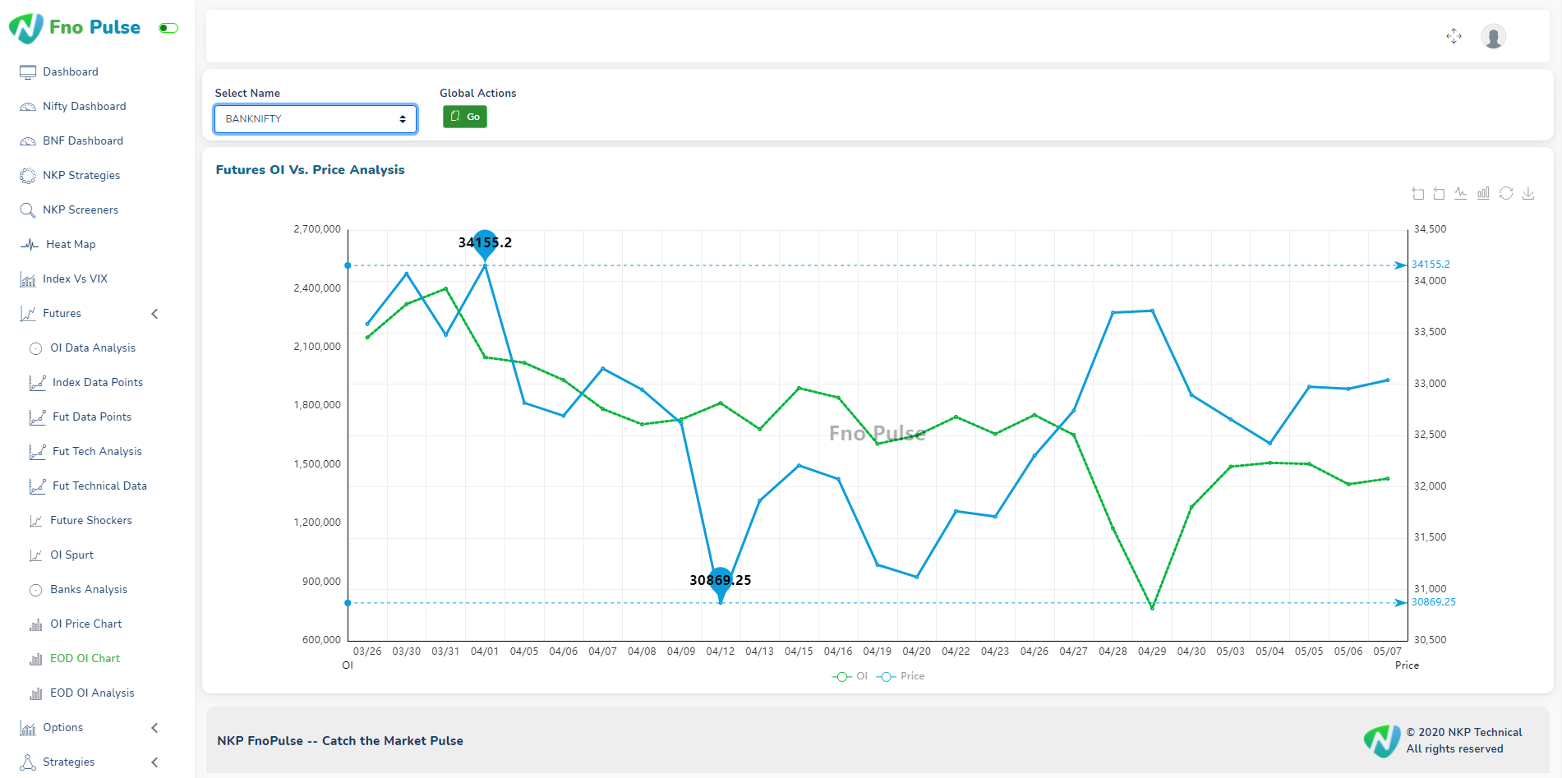Click the Strategies sidebar icon
This screenshot has height=778, width=1562.
click(x=28, y=762)
